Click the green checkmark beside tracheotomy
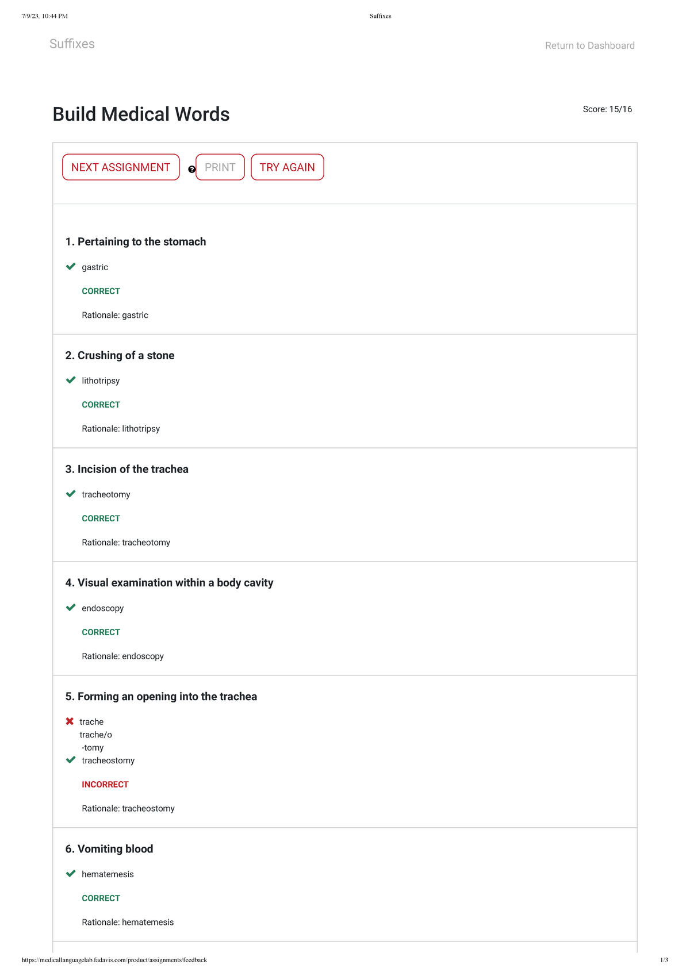Viewport: 690px width, 976px height. point(71,494)
